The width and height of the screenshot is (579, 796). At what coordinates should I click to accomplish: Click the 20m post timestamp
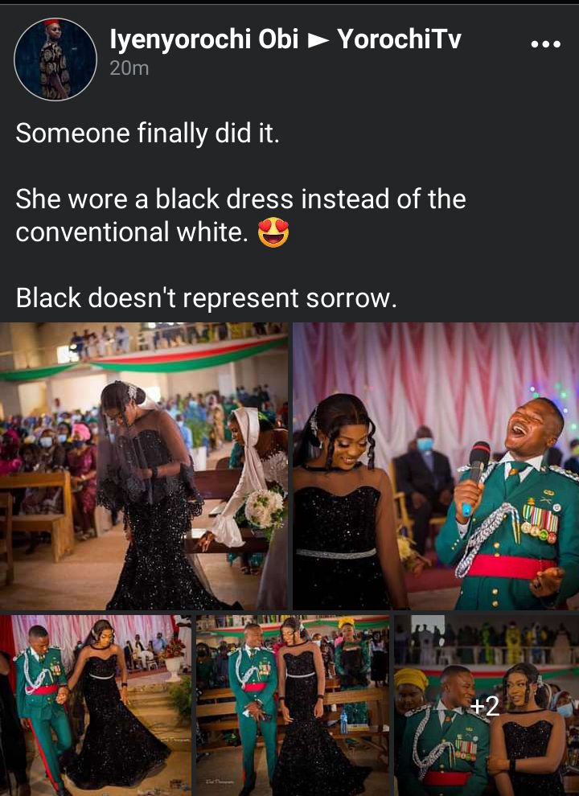(129, 68)
